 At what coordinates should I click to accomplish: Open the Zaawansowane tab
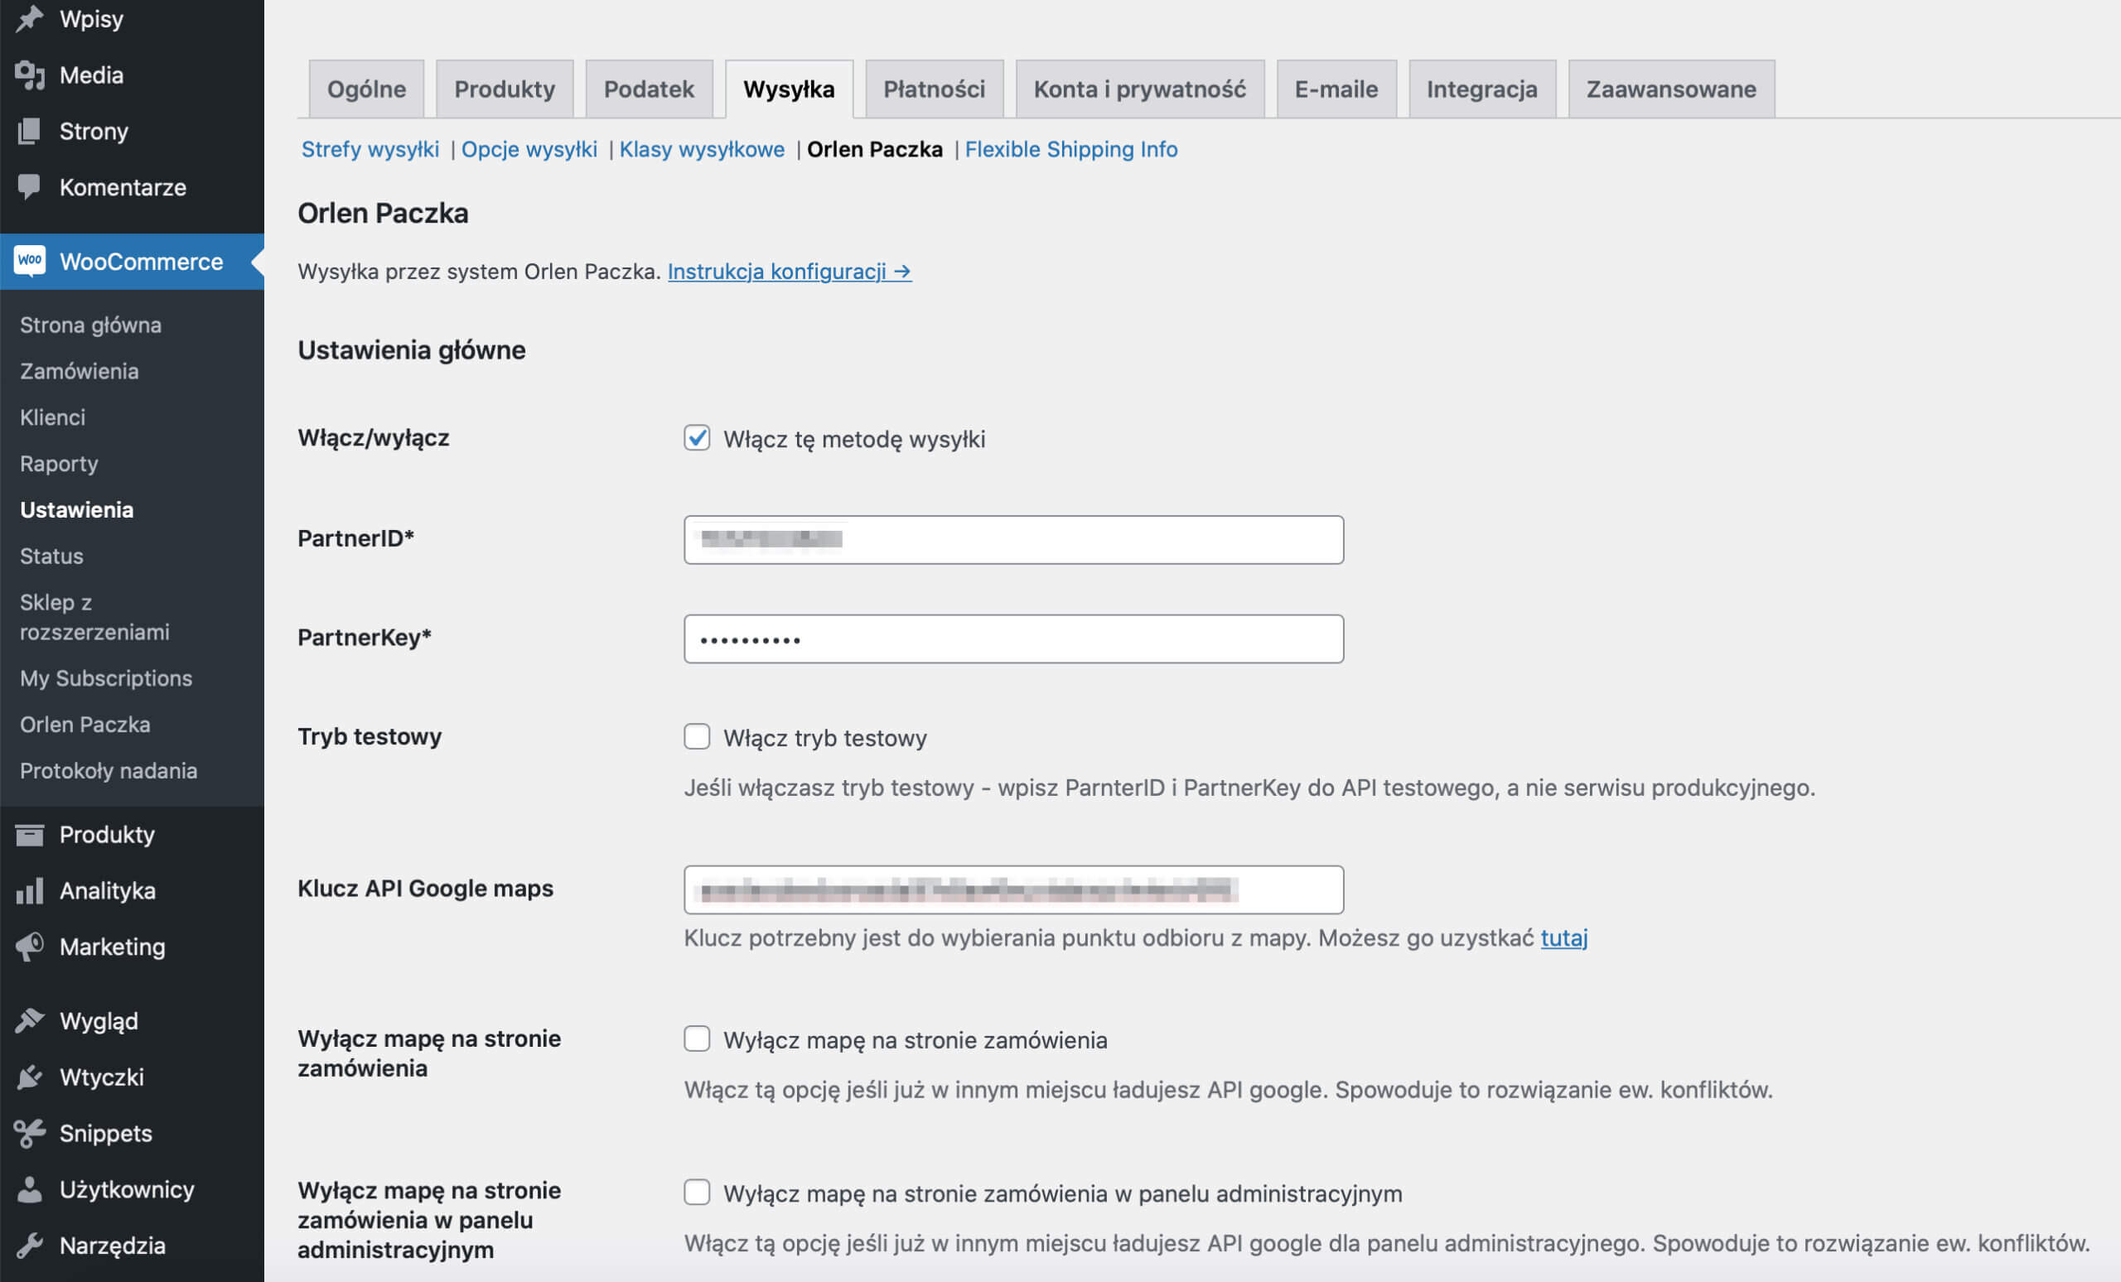tap(1671, 89)
